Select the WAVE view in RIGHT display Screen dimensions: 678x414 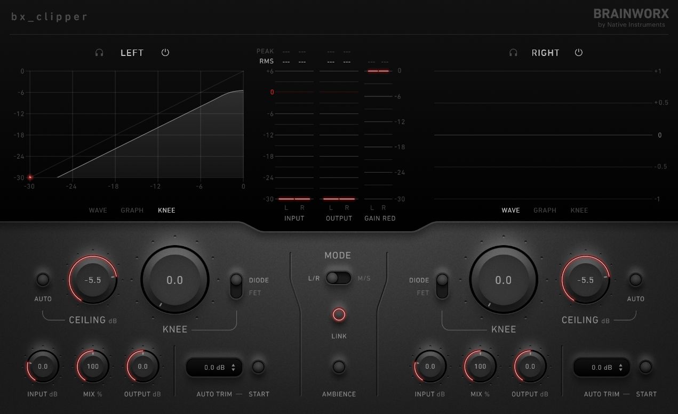pyautogui.click(x=511, y=210)
